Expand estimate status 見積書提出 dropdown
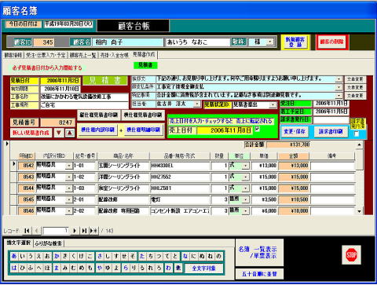 (x=273, y=105)
